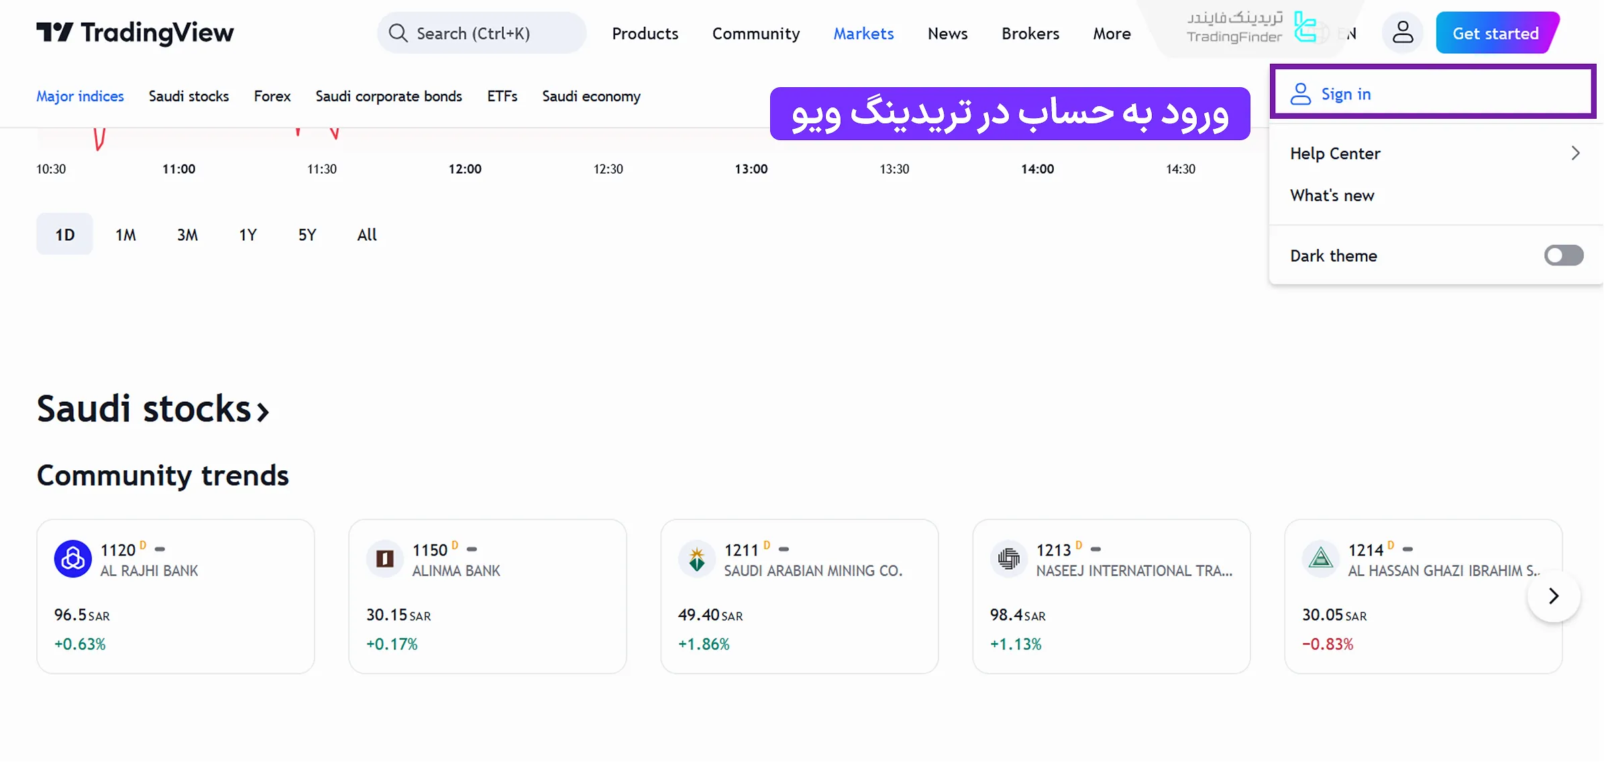Select the 1Y timeframe period

click(x=248, y=235)
